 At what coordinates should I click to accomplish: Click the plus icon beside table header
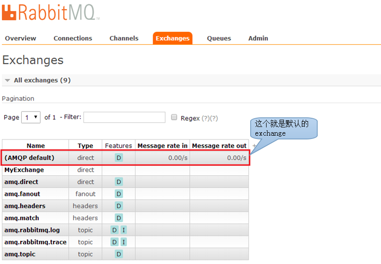click(254, 145)
